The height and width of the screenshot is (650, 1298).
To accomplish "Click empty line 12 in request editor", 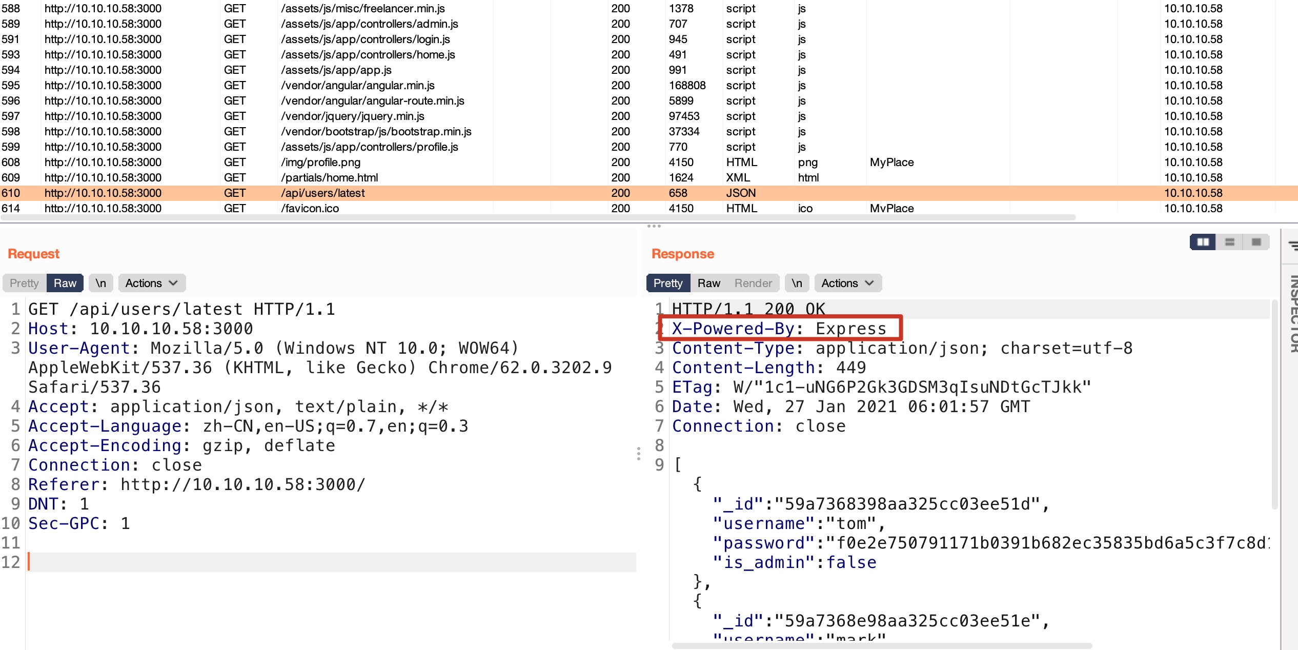I will tap(328, 562).
